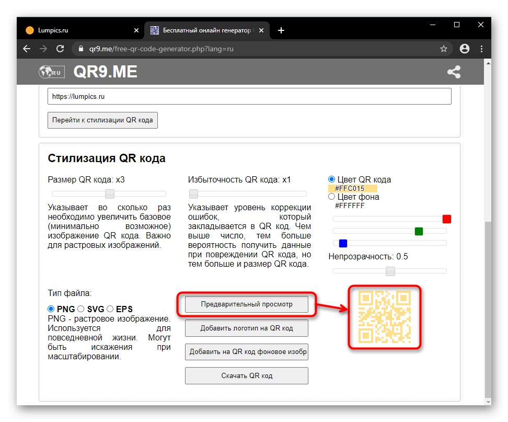Click the Непрозрачность: 0.5 label
Screen dimensions: 508x422
point(368,256)
